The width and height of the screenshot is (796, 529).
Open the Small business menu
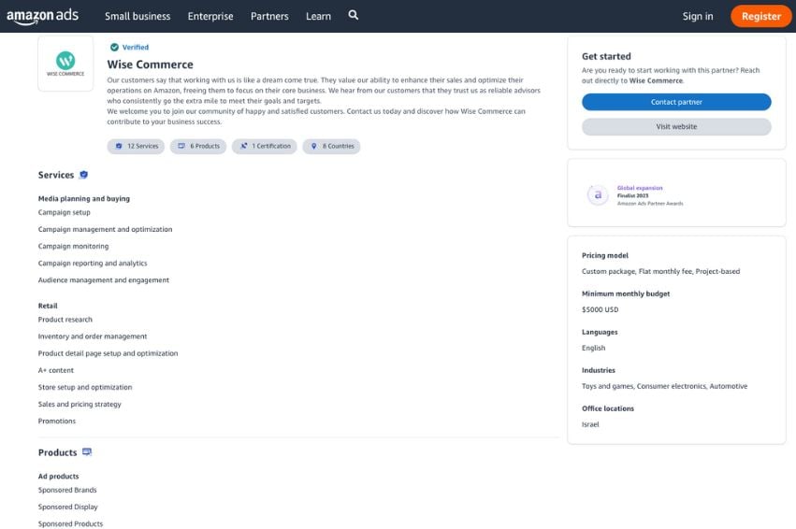pyautogui.click(x=137, y=16)
